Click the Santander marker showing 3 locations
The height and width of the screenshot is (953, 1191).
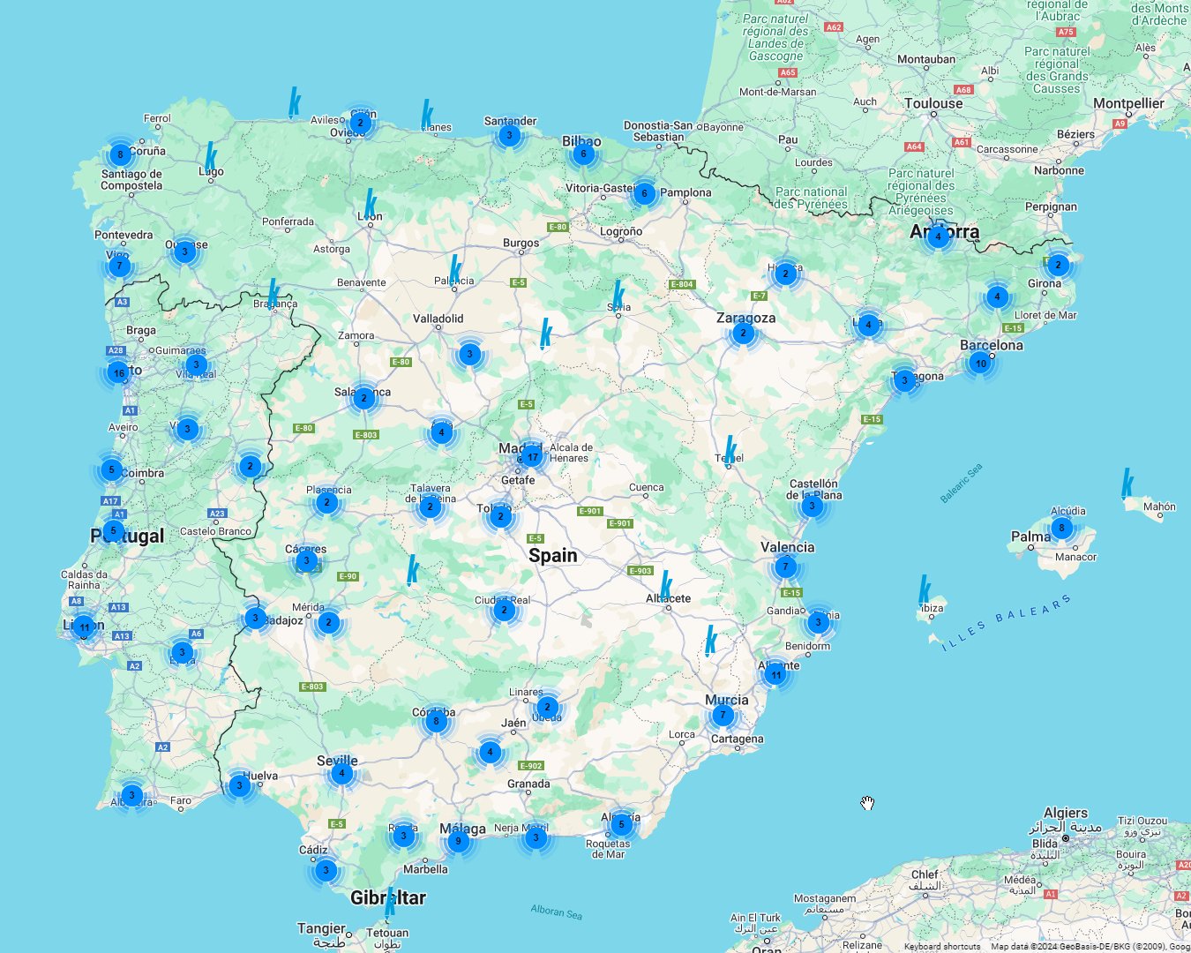508,135
